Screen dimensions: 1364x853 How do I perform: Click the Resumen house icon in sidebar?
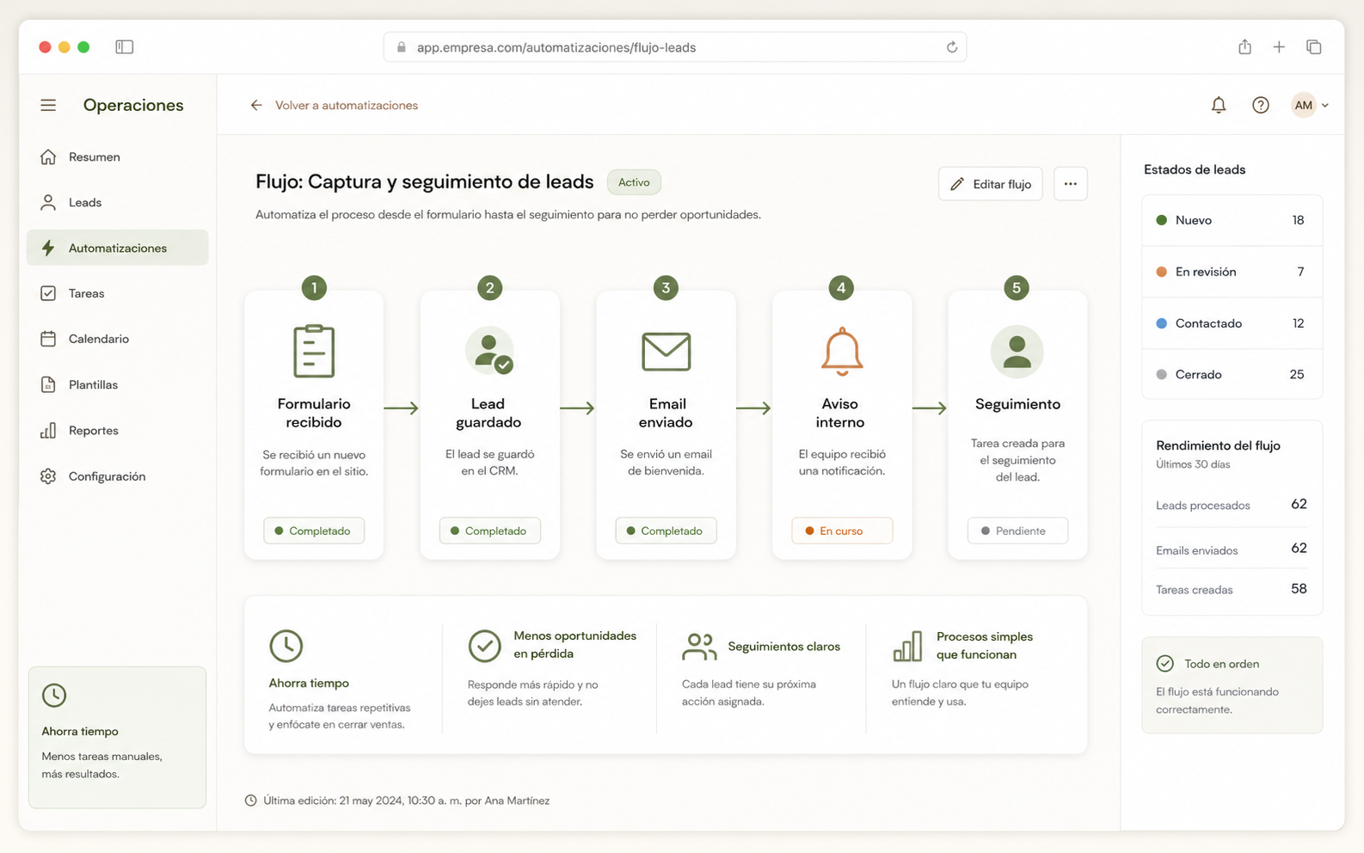(x=48, y=156)
